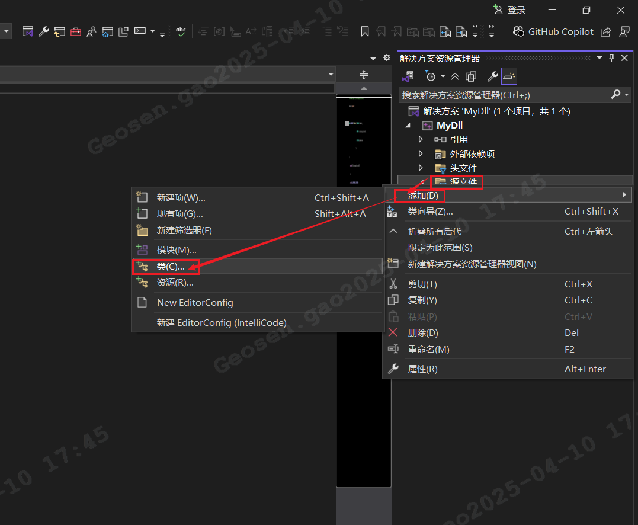Select the 引用 tree item
Viewport: 638px width, 525px height.
(451, 140)
